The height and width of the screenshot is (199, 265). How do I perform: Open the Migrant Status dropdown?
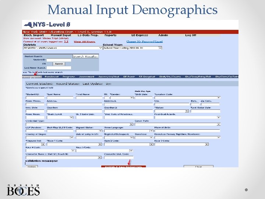coord(89,131)
